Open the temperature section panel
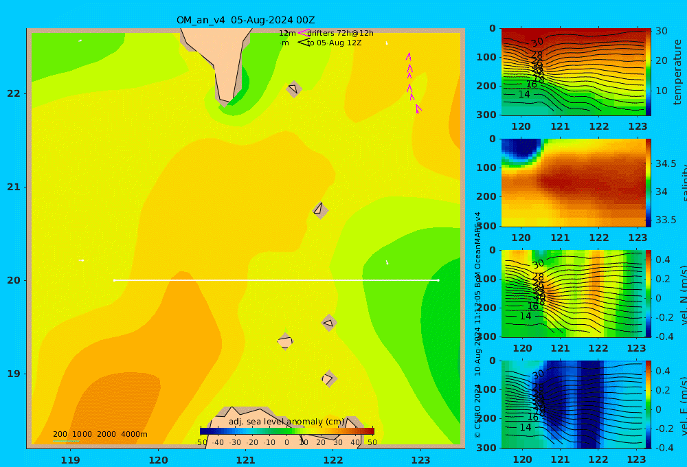The height and width of the screenshot is (467, 687). [574, 72]
